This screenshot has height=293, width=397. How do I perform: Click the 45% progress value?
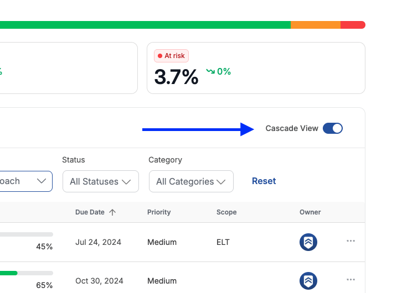click(44, 247)
